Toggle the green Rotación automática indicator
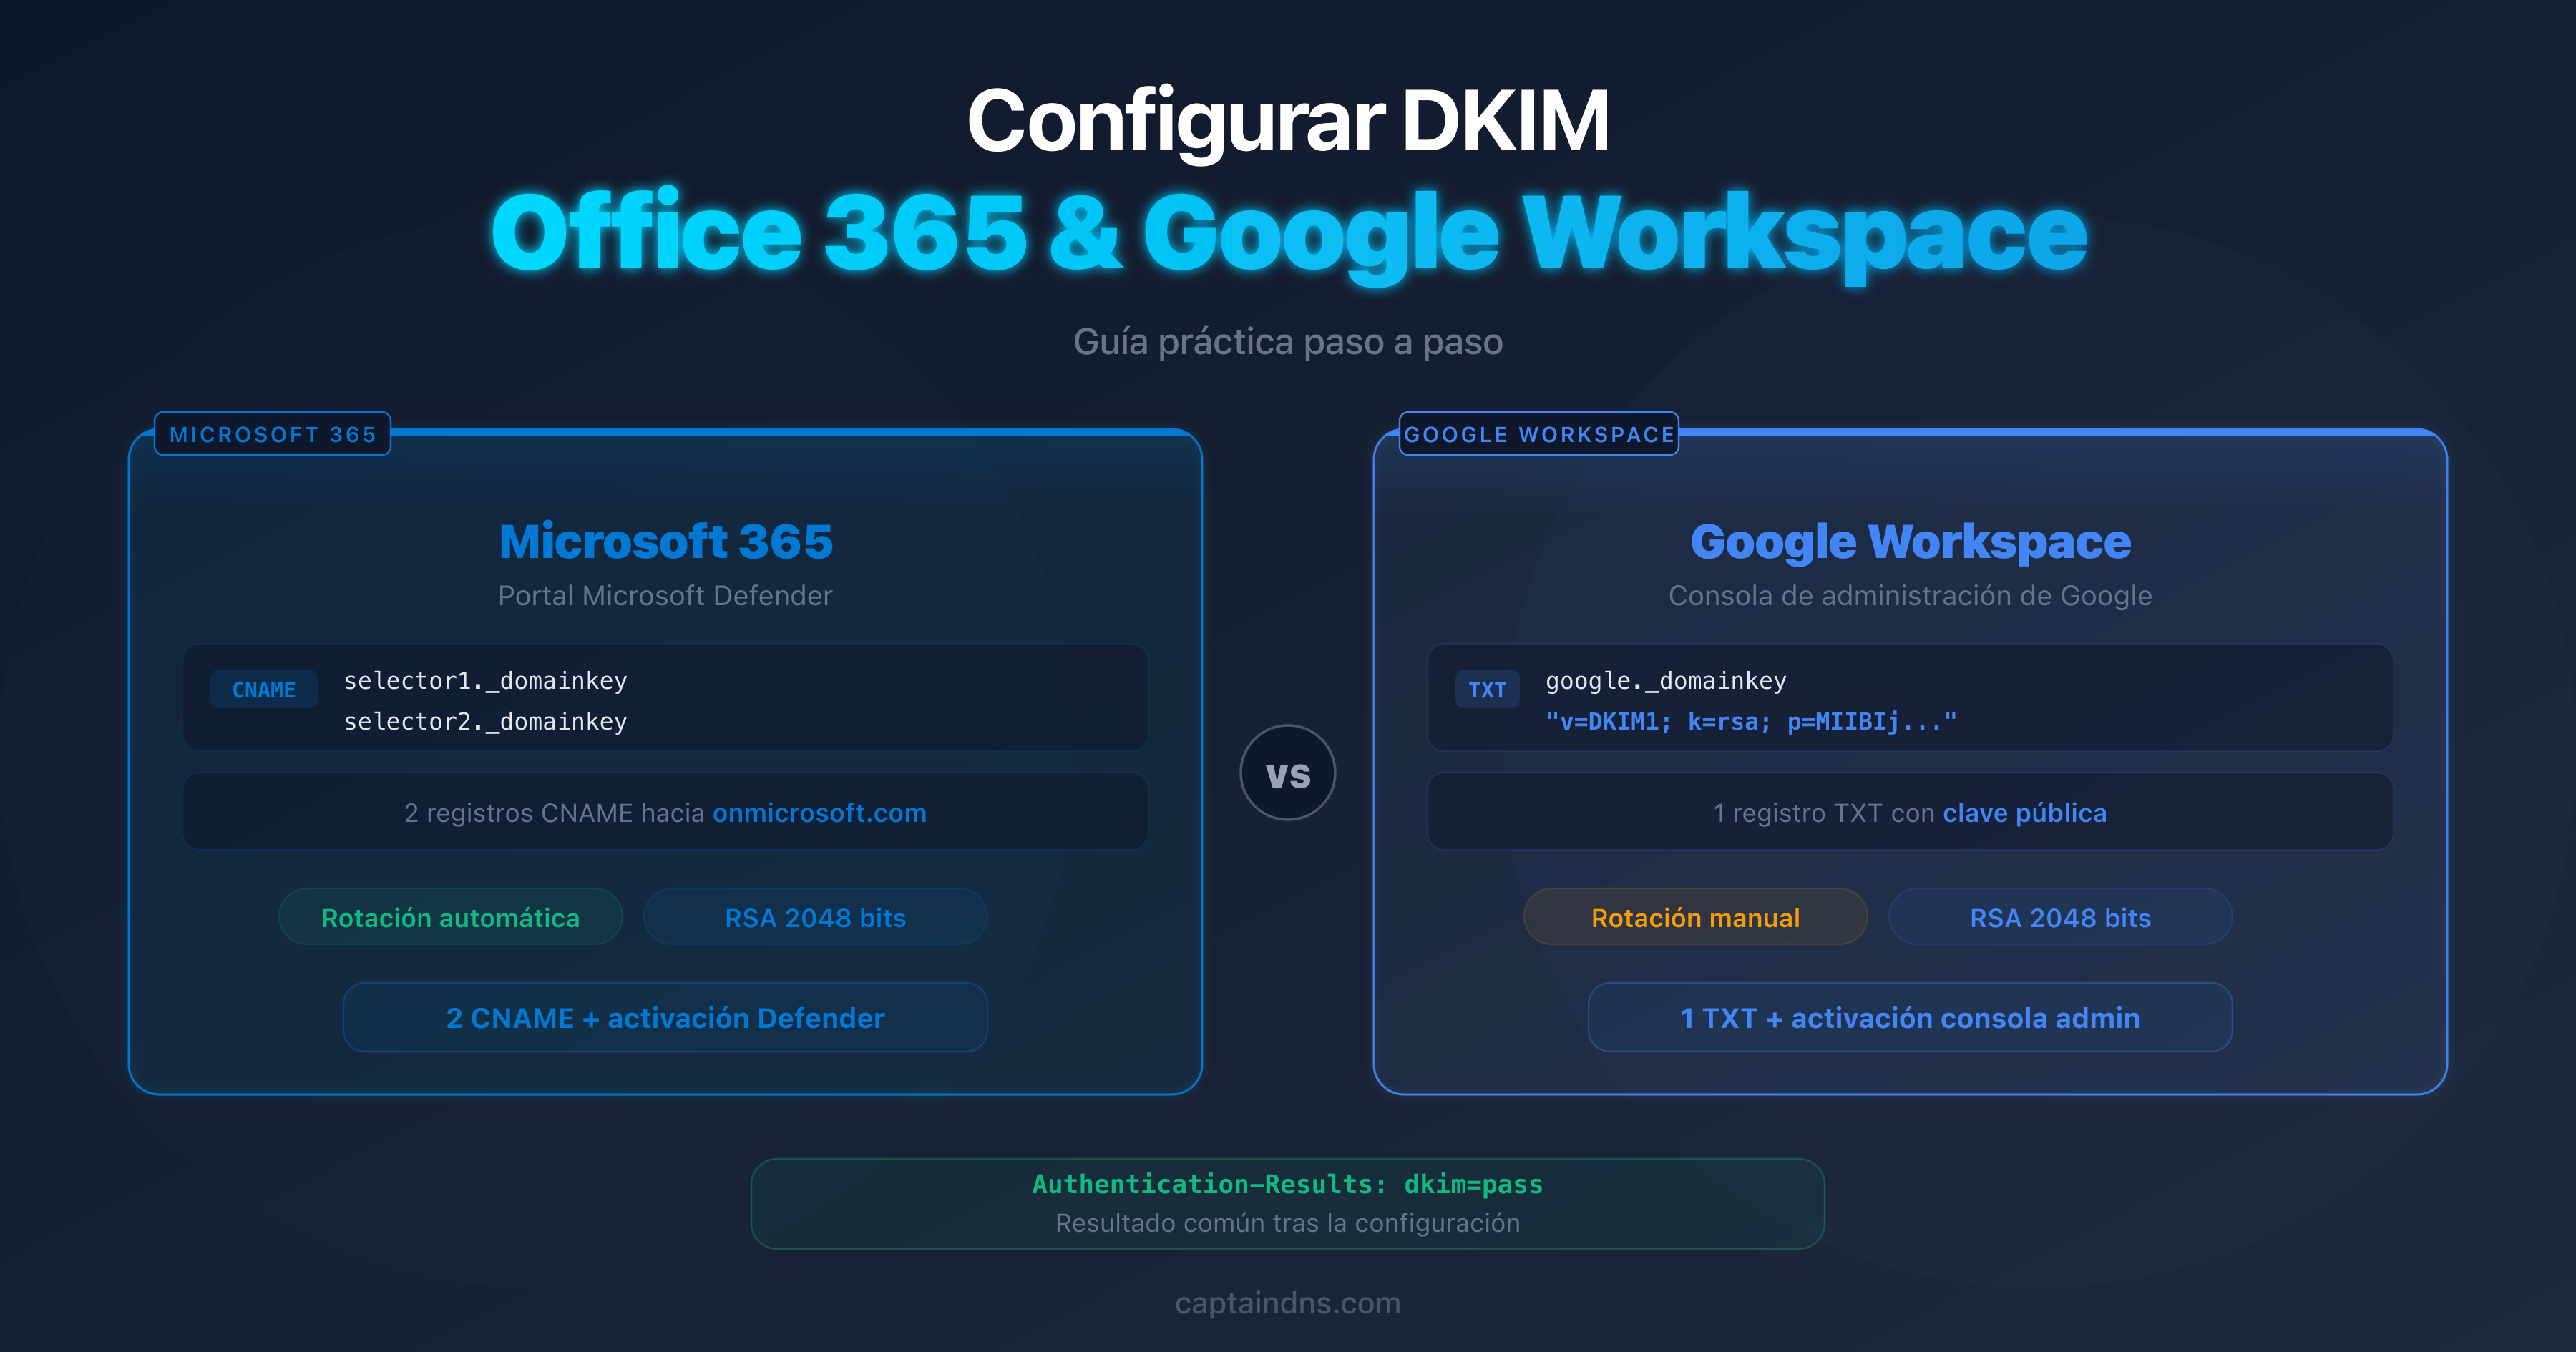Viewport: 2576px width, 1352px height. pos(450,916)
